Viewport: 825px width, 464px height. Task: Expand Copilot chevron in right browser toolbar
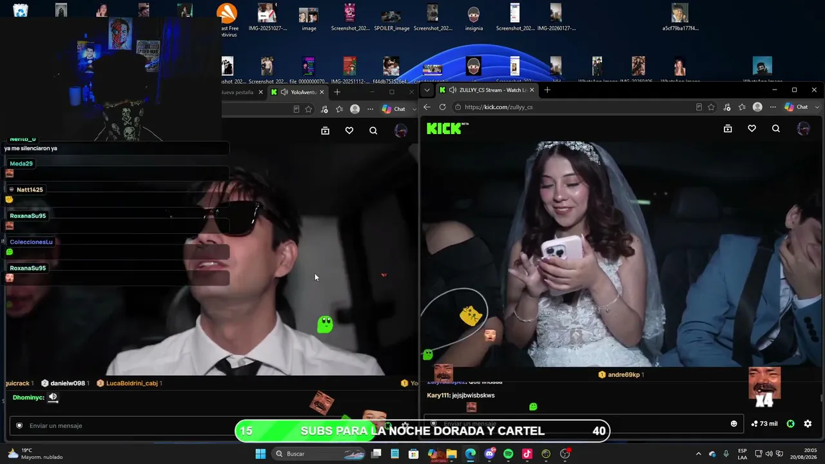point(817,107)
